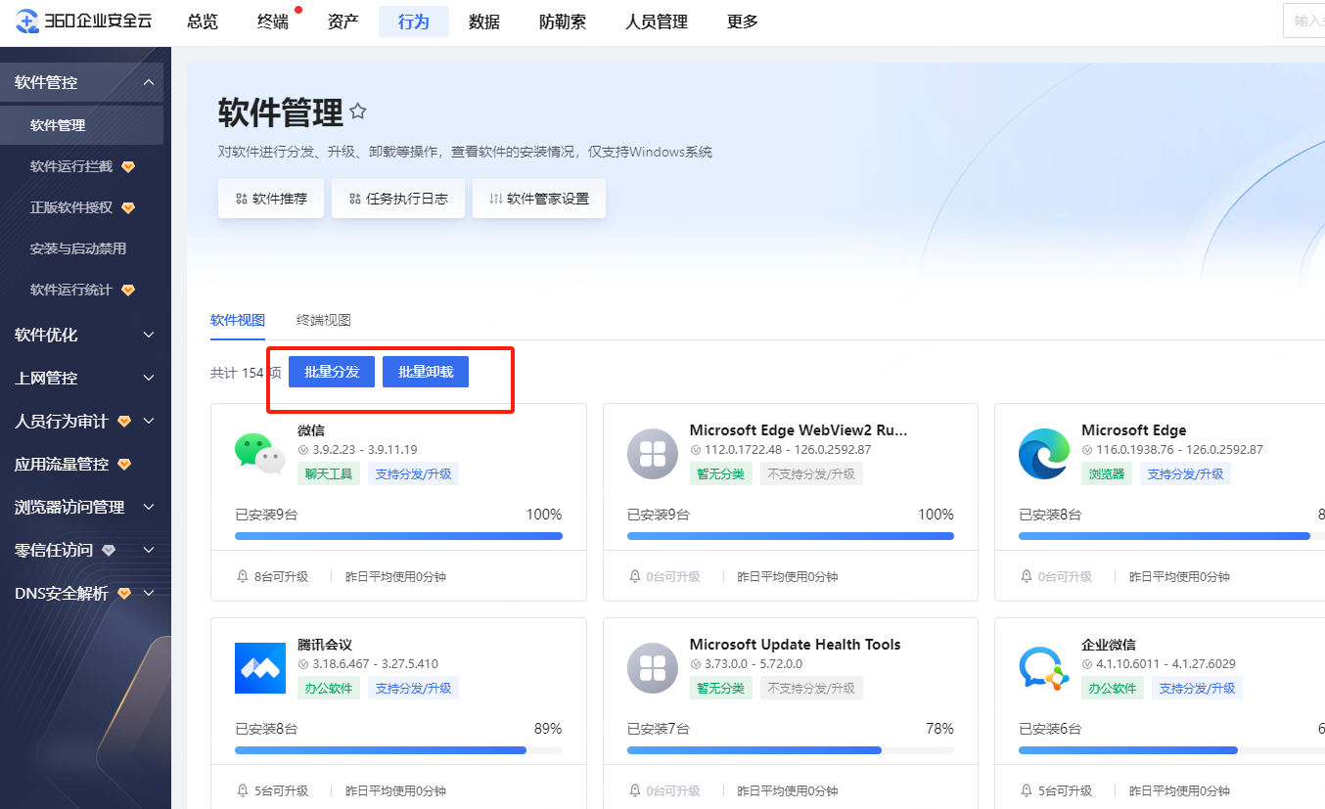This screenshot has width=1325, height=809.
Task: Select 软件管理 in the sidebar
Action: pyautogui.click(x=81, y=125)
